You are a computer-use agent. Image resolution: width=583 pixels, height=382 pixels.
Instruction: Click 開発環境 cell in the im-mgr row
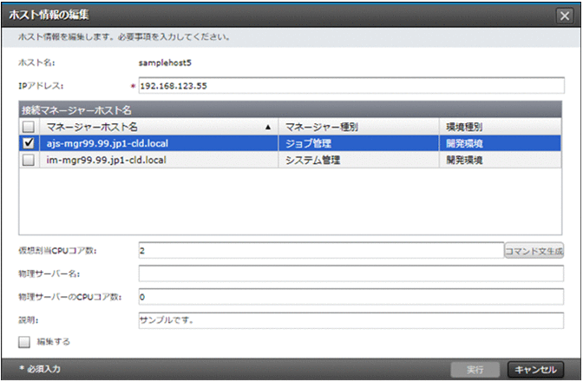pyautogui.click(x=501, y=160)
